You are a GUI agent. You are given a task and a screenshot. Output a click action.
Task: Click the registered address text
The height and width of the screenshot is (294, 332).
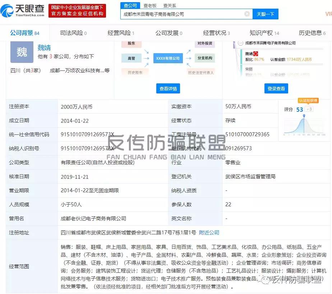[128, 233]
